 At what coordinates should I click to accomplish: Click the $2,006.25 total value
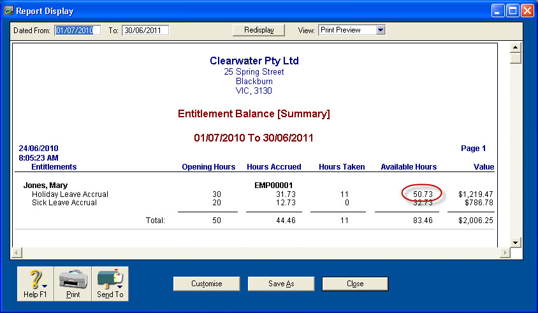tap(476, 221)
